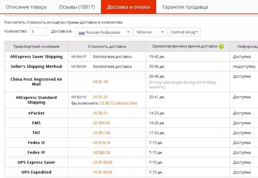Click Бесплатная доставка in Seller's Shipping row
The width and height of the screenshot is (258, 178).
pyautogui.click(x=112, y=67)
